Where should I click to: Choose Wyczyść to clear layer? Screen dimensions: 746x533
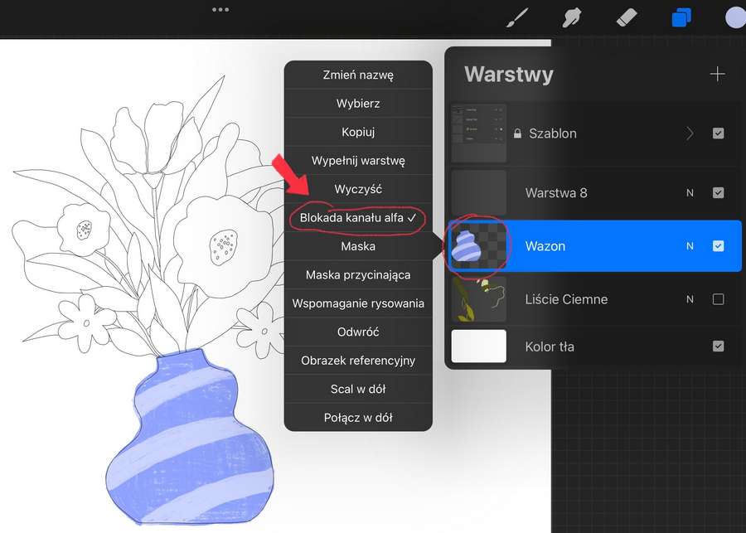pos(358,189)
